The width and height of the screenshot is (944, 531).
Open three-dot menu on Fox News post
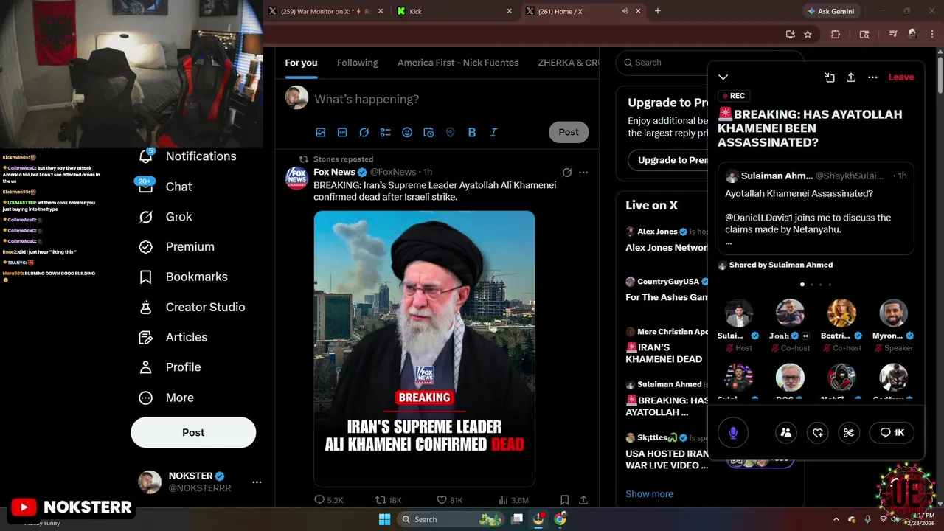(x=583, y=173)
